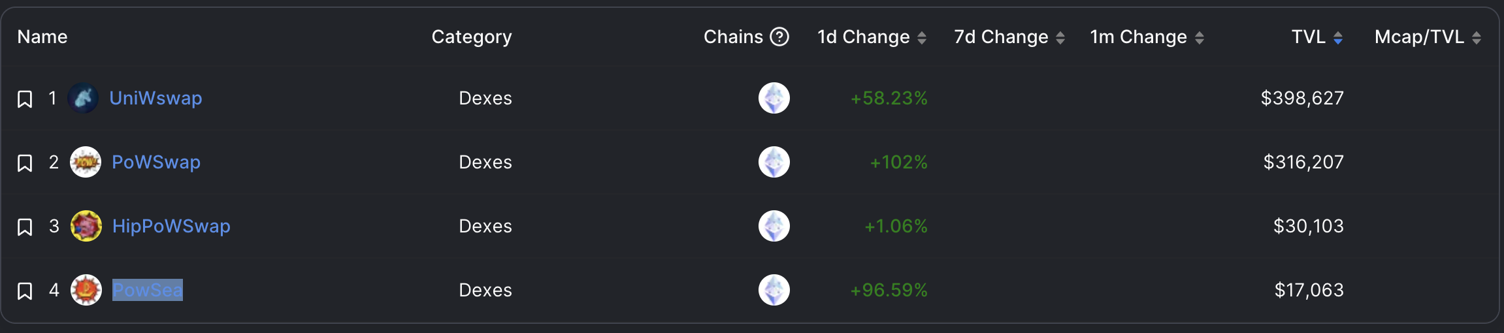Bookmark the PowSea protocol
The image size is (1504, 333).
click(25, 291)
